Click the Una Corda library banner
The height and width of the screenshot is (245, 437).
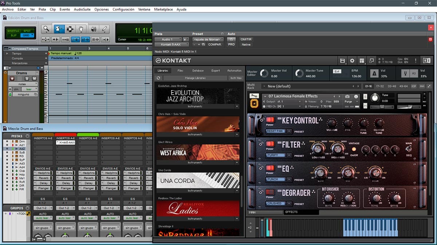click(198, 180)
